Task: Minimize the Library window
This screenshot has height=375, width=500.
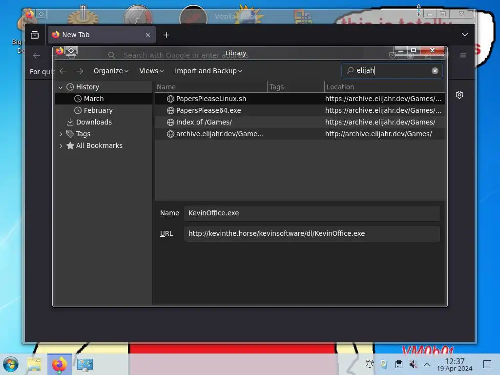Action: pos(401,50)
